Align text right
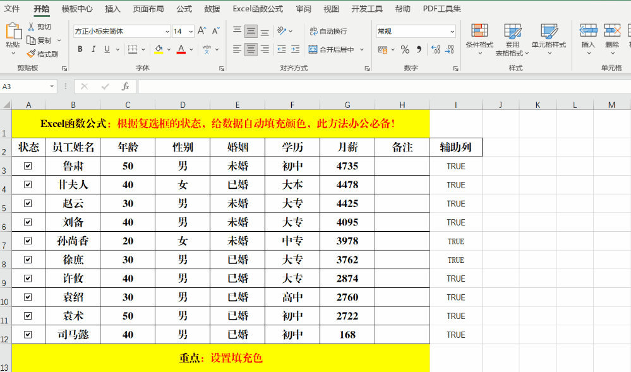 click(x=265, y=49)
